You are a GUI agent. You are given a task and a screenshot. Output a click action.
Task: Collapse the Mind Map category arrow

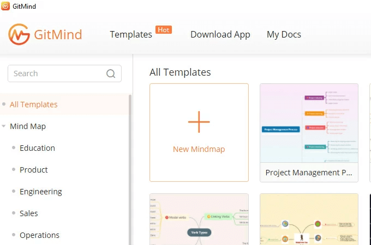point(4,126)
